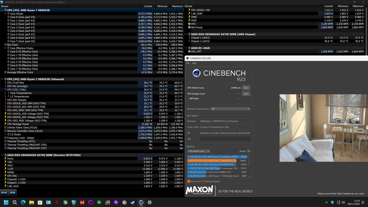This screenshot has height=207, width=368.
Task: Click the expand columns arrows button in HWiNFO
Action: pyautogui.click(x=4, y=193)
